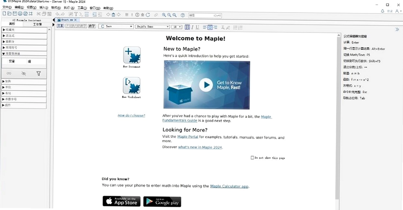Check the 'Do not show this page' box
The image size is (403, 210).
pyautogui.click(x=252, y=158)
